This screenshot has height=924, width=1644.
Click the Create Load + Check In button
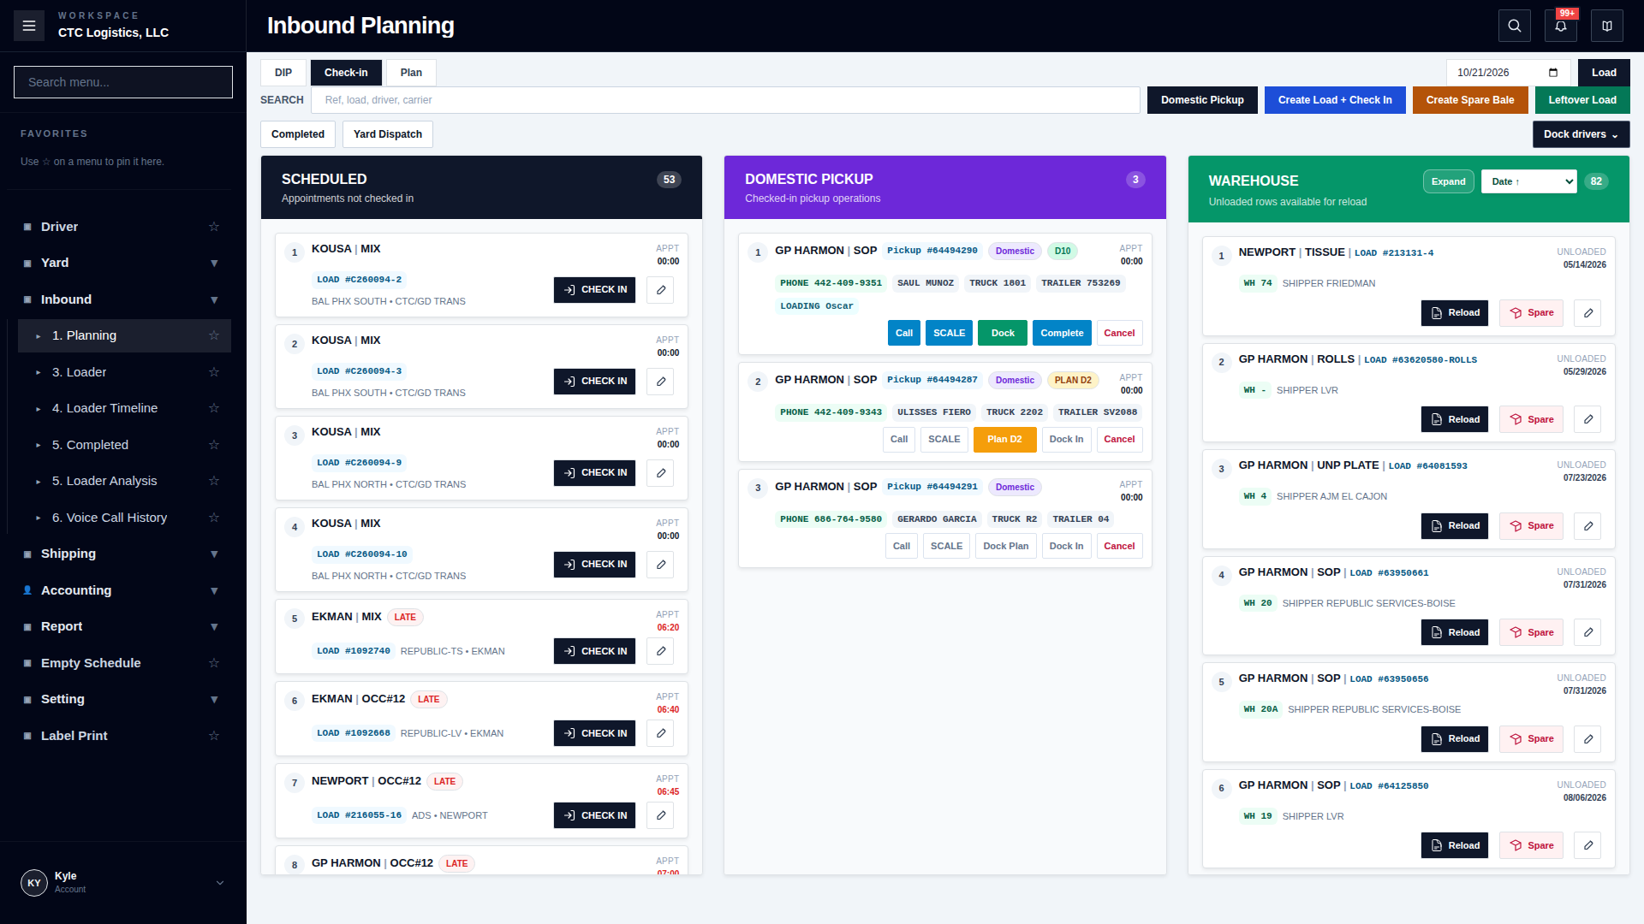(1335, 100)
